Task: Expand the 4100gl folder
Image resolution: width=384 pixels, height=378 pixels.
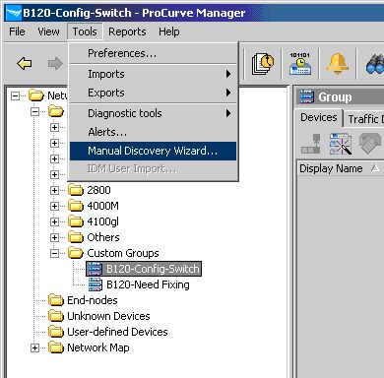Action: click(x=54, y=221)
